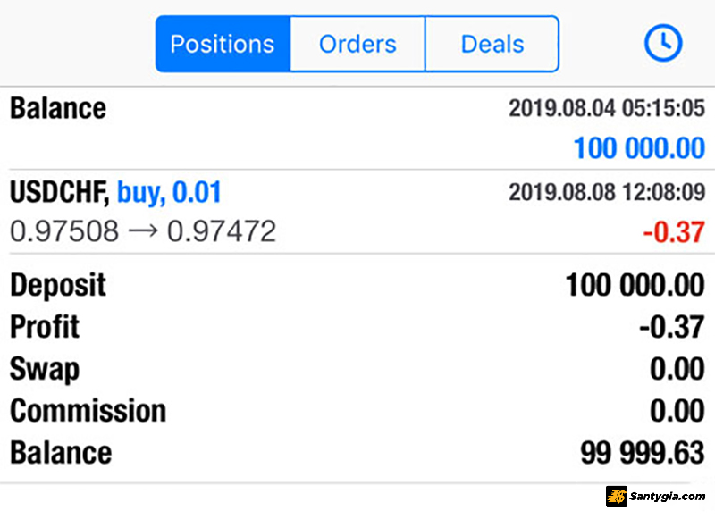Screen dimensions: 715x519
Task: Select the USDCHF buy 0.01 position
Action: point(357,212)
